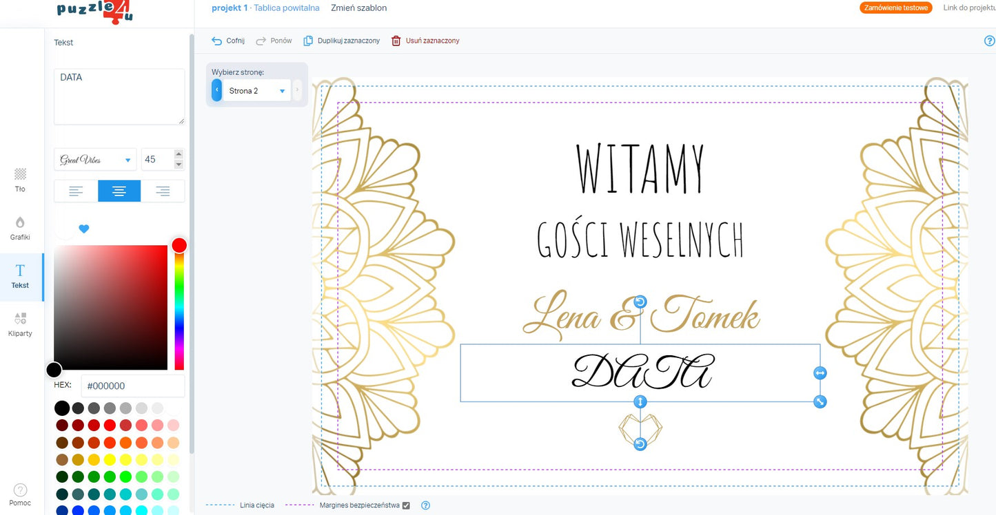Delete selection using Usuń zaznaczony trash icon
996x515 pixels.
[x=396, y=41]
